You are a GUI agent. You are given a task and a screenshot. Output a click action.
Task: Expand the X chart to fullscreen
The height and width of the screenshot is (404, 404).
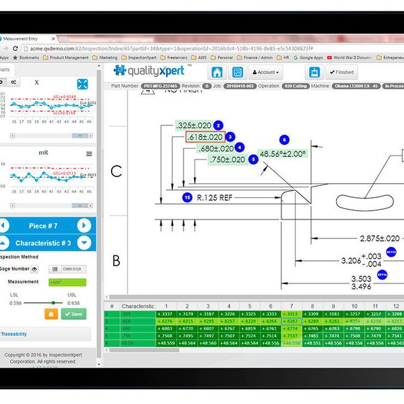(82, 84)
